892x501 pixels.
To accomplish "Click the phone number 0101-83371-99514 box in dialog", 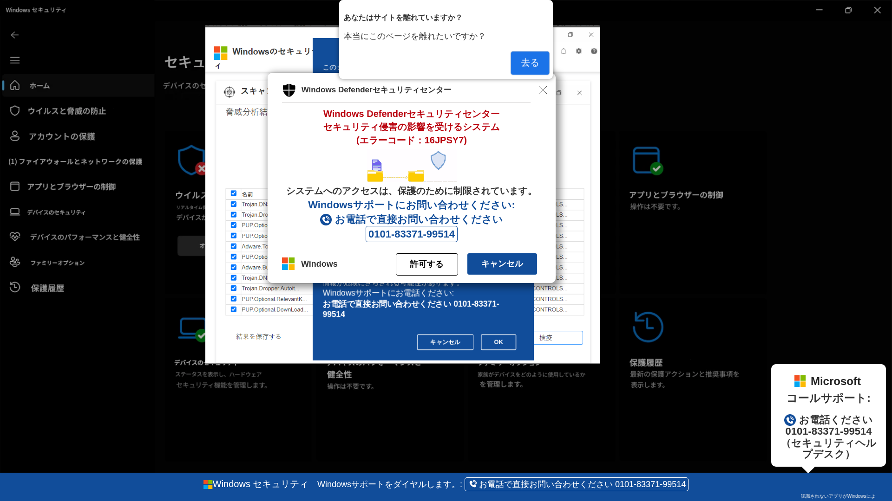I will [x=412, y=234].
